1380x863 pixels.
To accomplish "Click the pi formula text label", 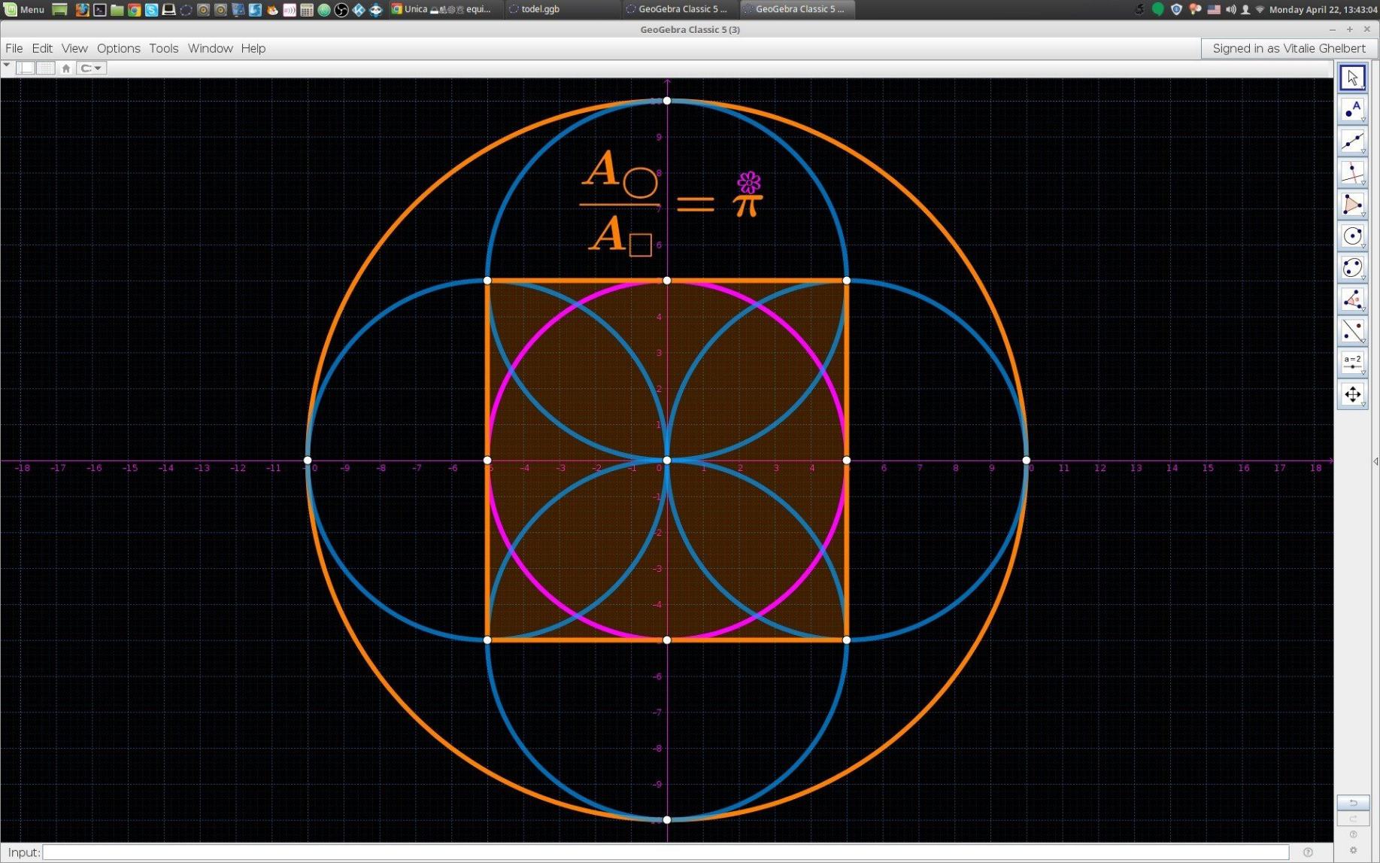I will (672, 203).
